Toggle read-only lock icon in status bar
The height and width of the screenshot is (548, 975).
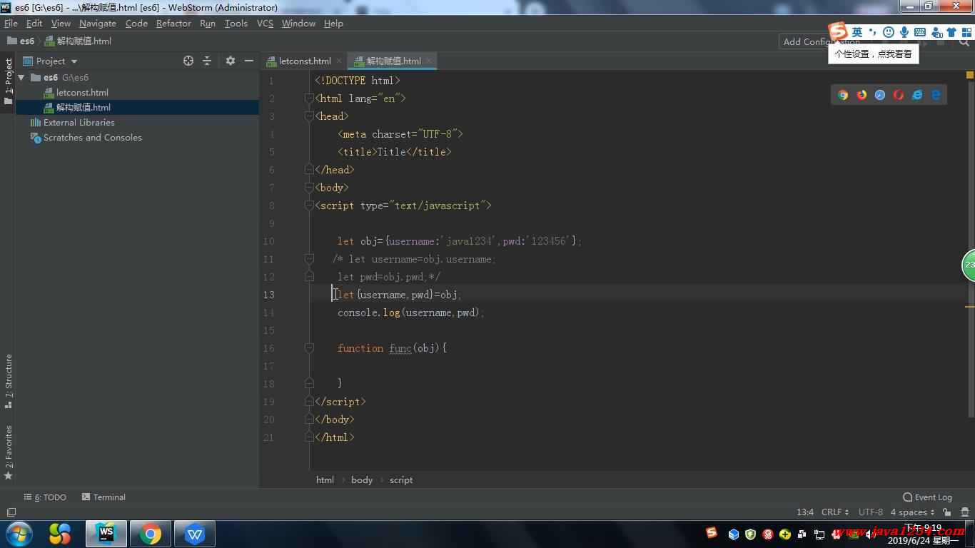(946, 512)
